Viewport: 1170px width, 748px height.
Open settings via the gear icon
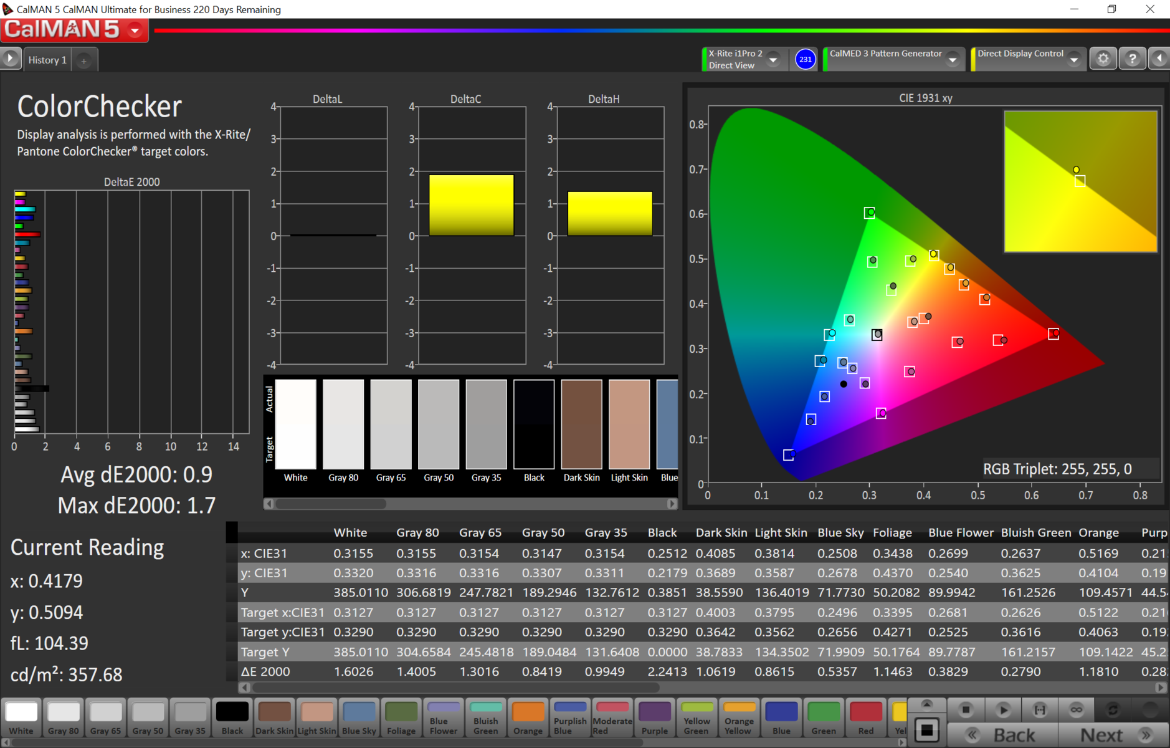point(1103,59)
